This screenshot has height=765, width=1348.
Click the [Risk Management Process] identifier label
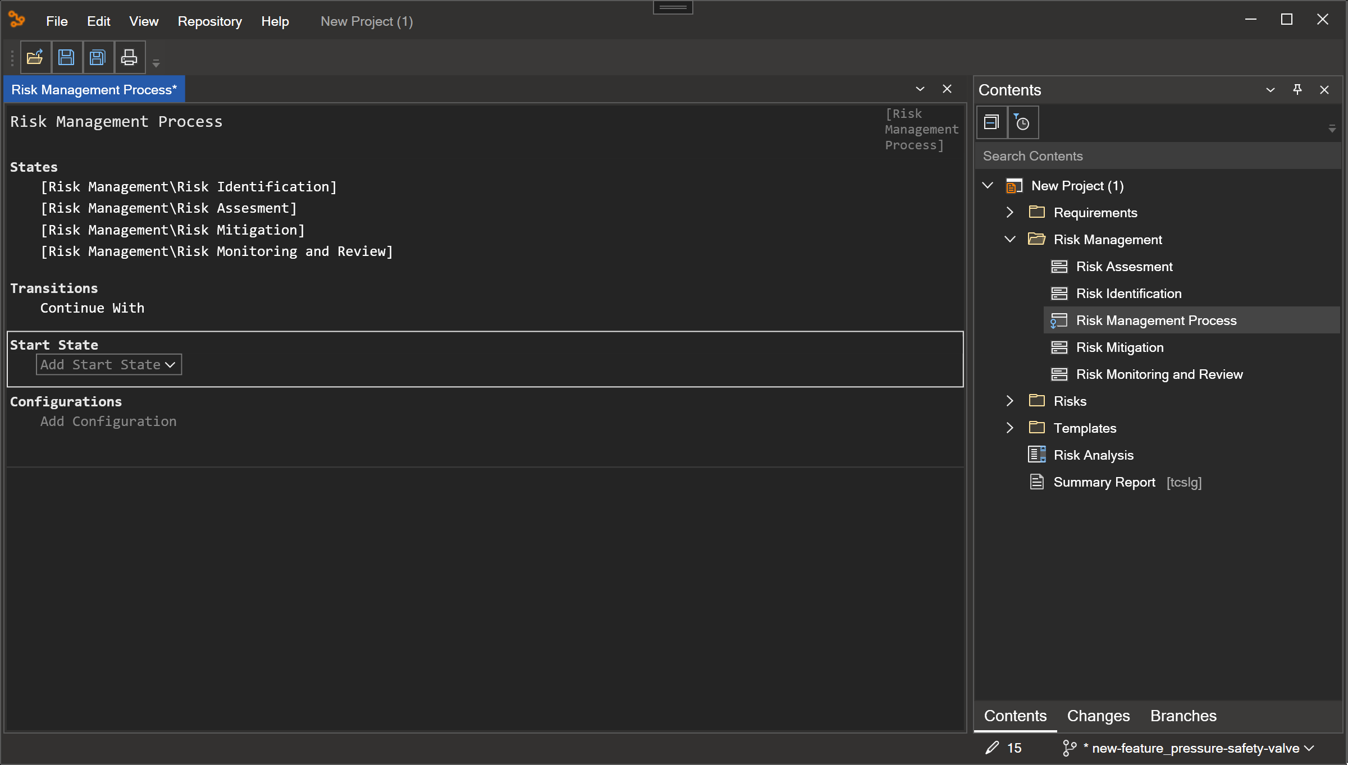click(921, 130)
